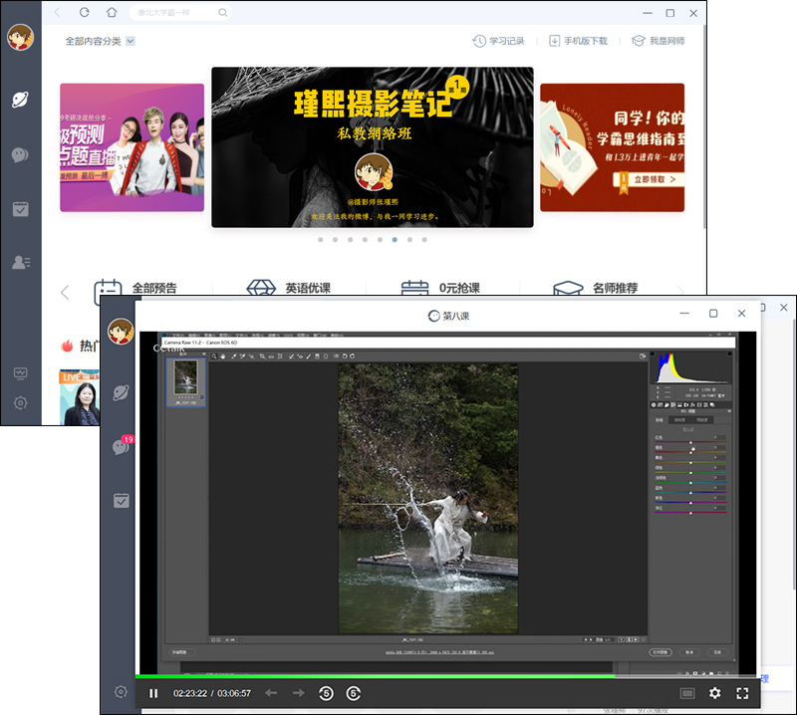Maximize the 第八课 player window
The width and height of the screenshot is (797, 715).
point(713,314)
